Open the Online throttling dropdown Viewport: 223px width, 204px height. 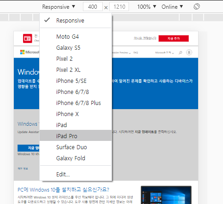pyautogui.click(x=172, y=7)
